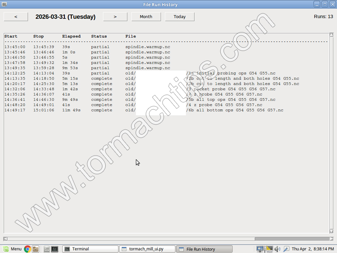
Task: Open the network status tray icon
Action: [x=260, y=249]
